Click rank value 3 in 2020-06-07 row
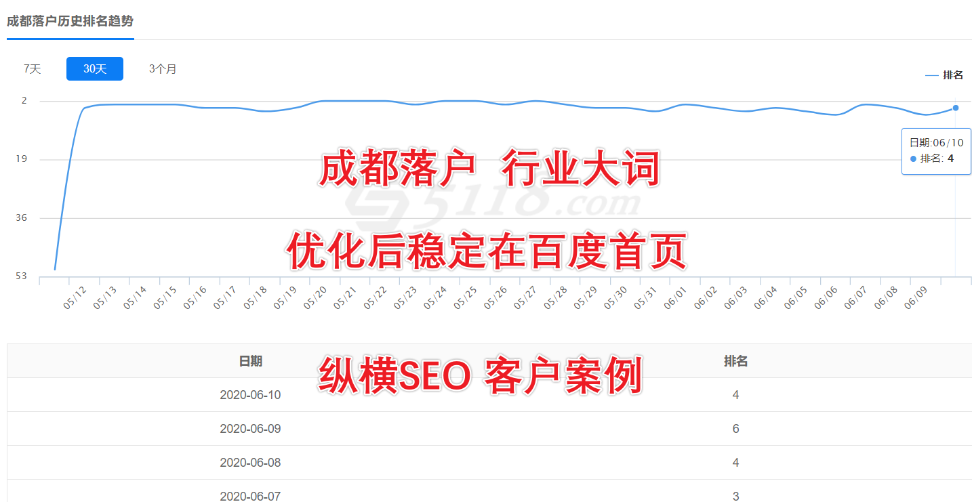The width and height of the screenshot is (972, 502). (x=736, y=496)
